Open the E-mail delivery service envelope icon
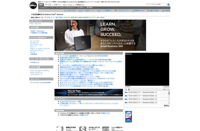Image resolution: width=200 pixels, height=131 pixels. 80,11
